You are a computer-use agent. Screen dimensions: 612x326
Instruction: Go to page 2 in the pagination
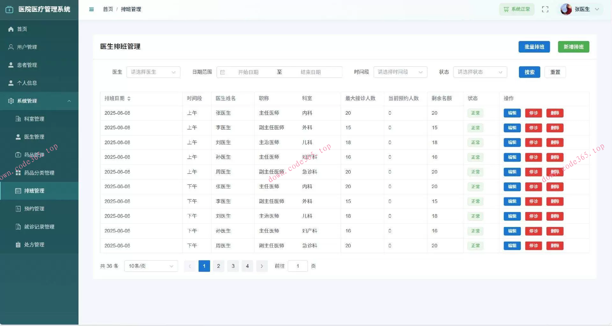click(x=218, y=266)
